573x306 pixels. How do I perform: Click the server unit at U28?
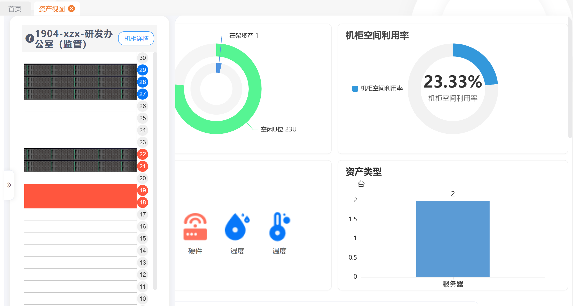pos(80,82)
